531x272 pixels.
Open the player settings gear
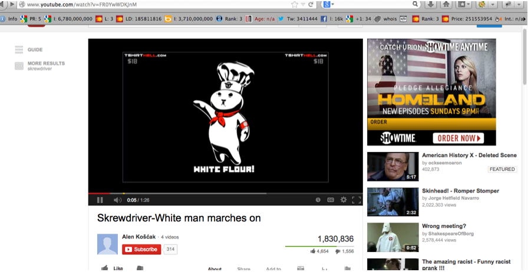tap(344, 200)
